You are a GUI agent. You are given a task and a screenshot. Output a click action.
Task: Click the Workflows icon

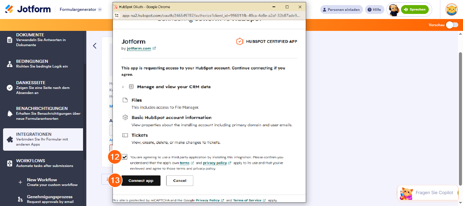point(10,163)
